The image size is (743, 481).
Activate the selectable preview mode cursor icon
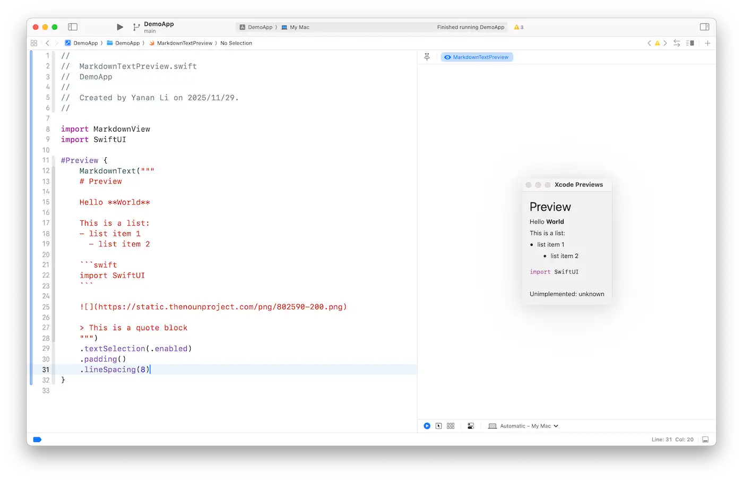[438, 426]
